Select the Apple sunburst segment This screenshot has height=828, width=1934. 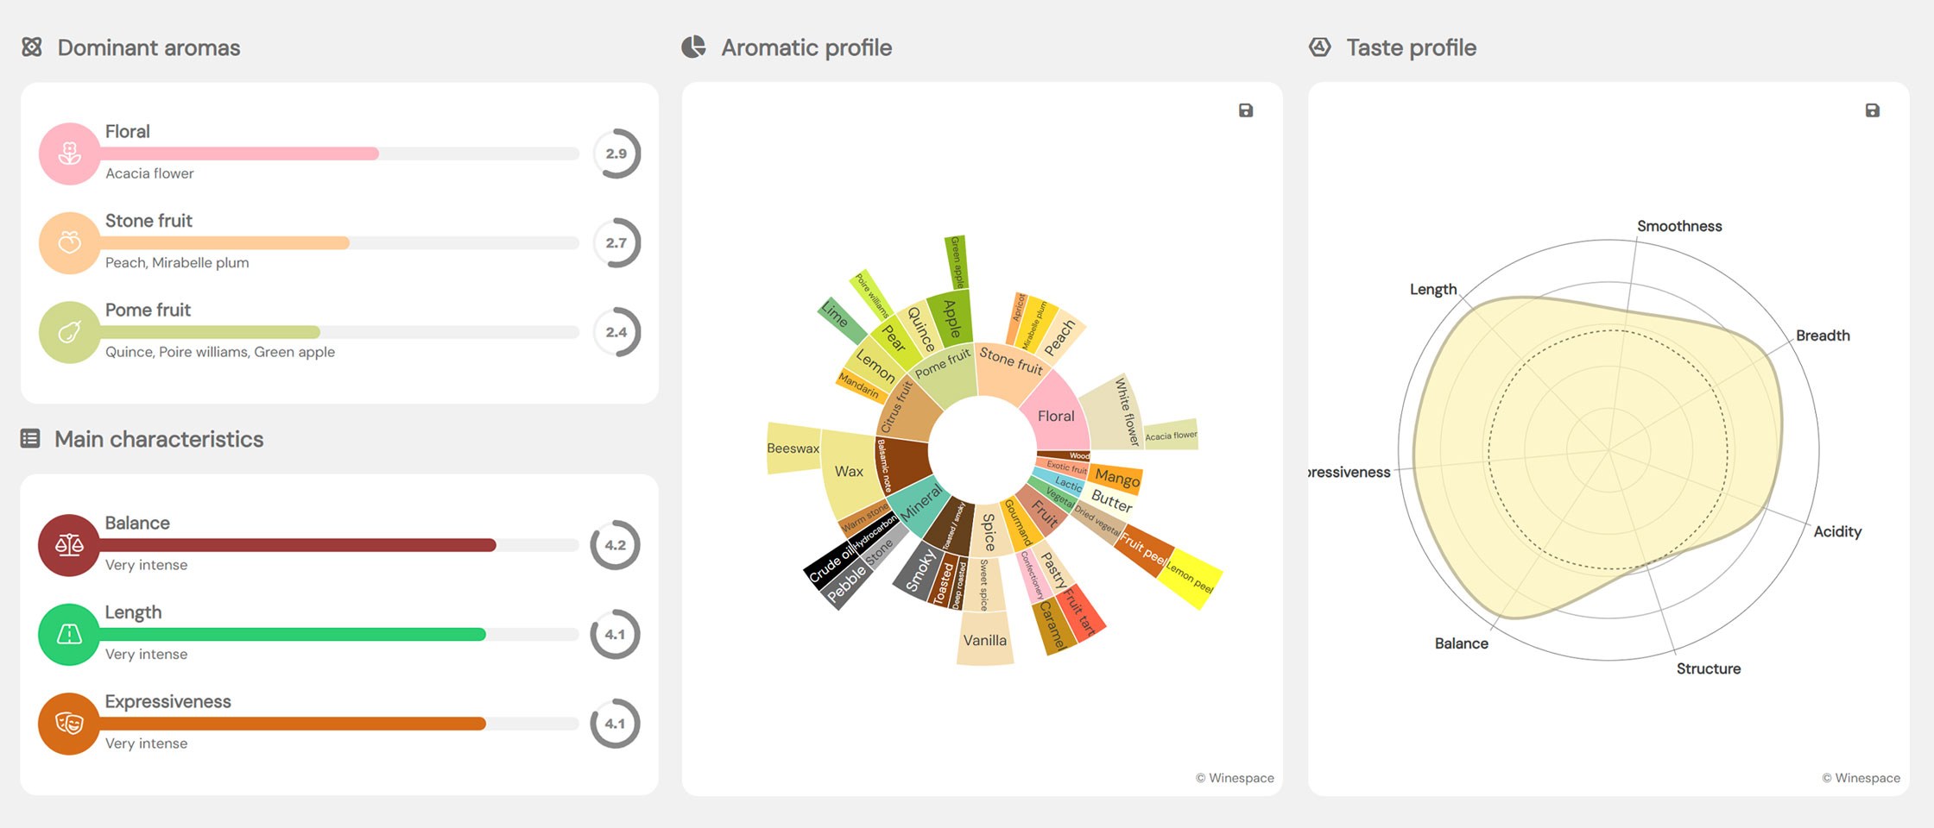[x=951, y=319]
